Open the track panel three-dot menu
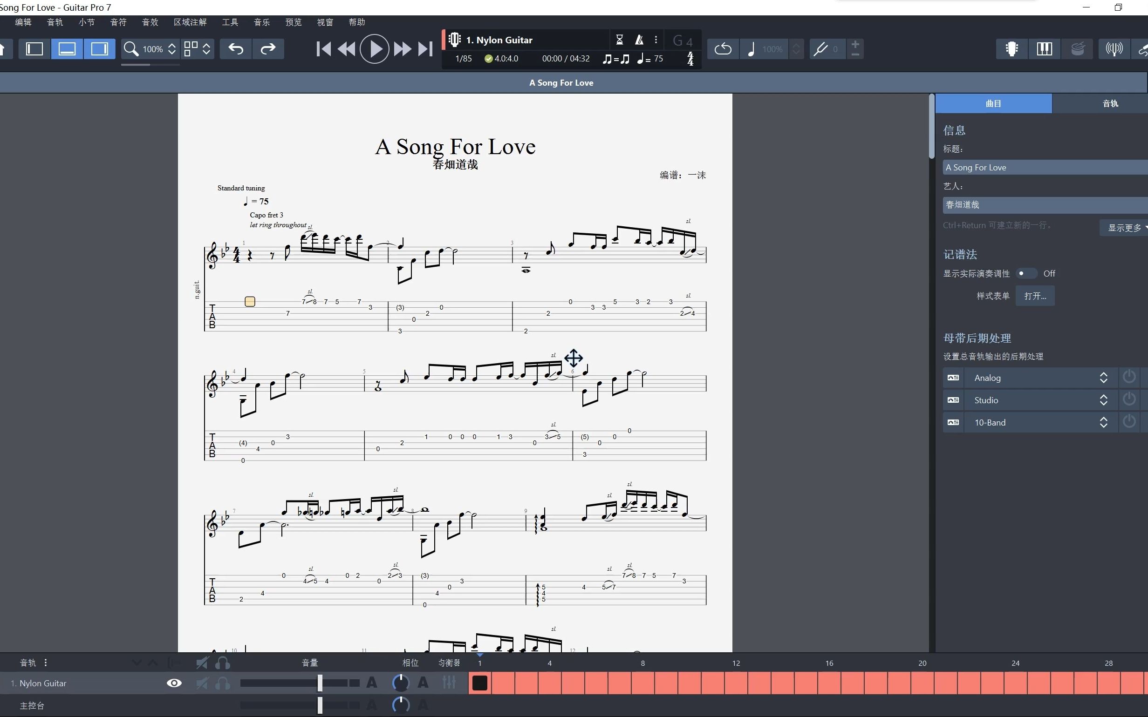The width and height of the screenshot is (1148, 717). (x=46, y=663)
